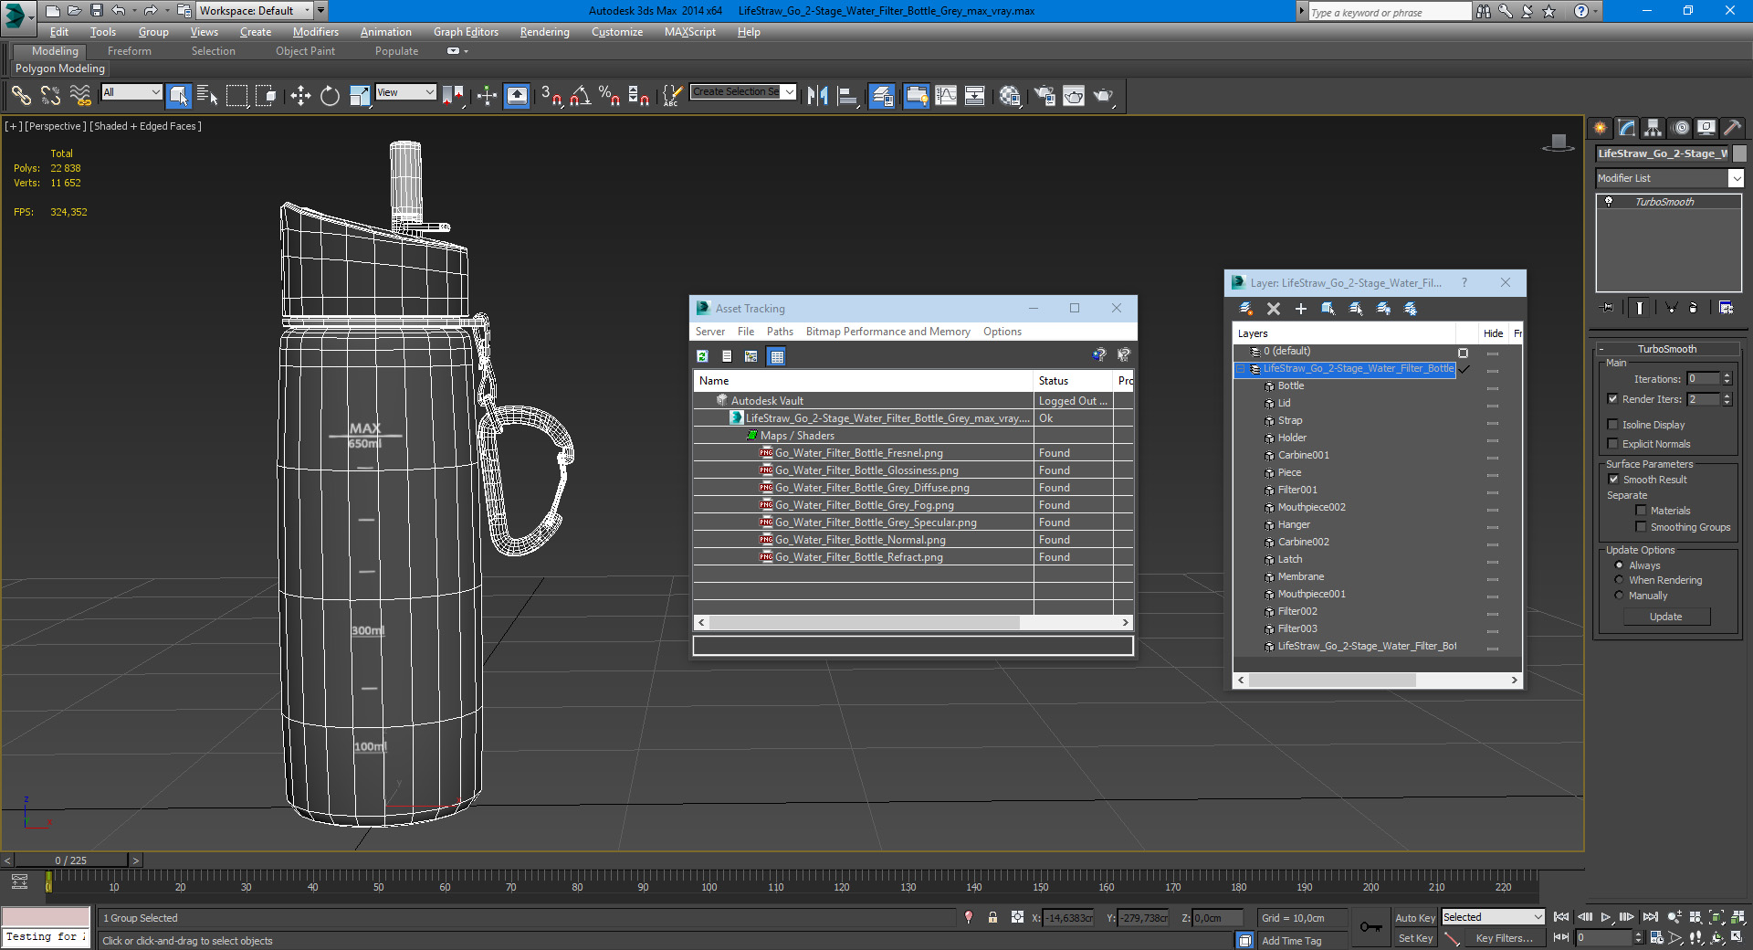Toggle the Auto Key button

1415,918
